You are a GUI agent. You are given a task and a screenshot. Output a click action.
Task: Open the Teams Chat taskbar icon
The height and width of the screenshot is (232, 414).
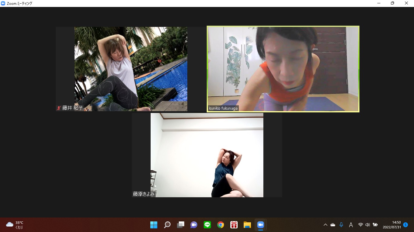pos(194,225)
